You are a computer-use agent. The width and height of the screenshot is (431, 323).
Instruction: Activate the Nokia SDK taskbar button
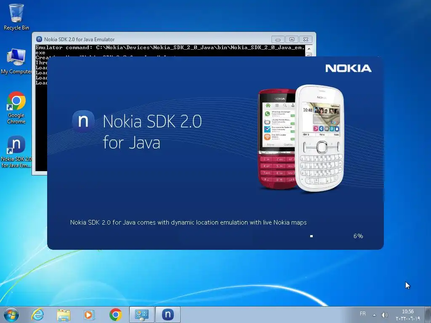168,315
